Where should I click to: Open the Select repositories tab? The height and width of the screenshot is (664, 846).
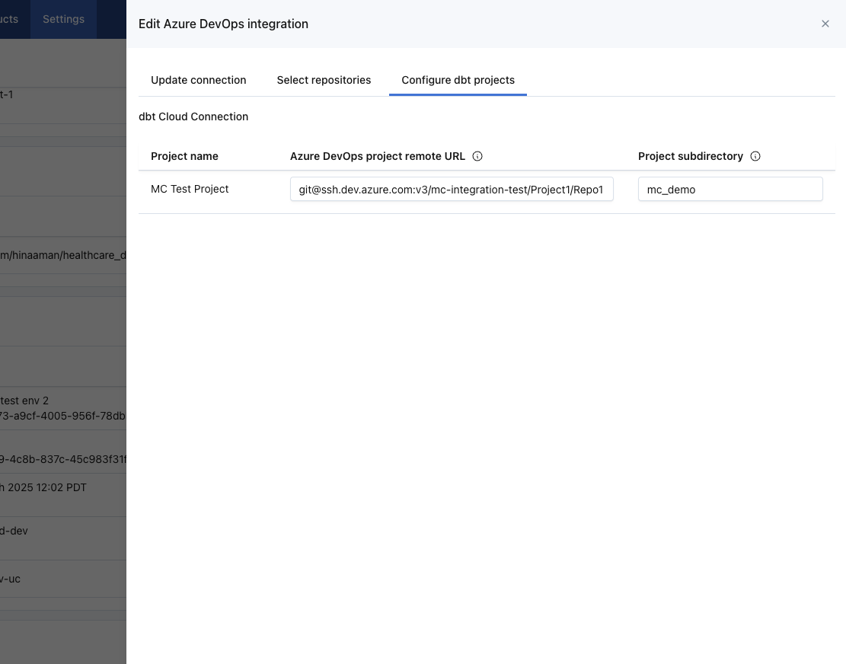[x=324, y=80]
